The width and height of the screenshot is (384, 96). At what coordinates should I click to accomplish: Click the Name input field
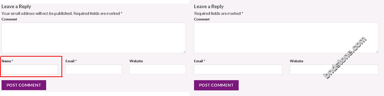tap(30, 69)
